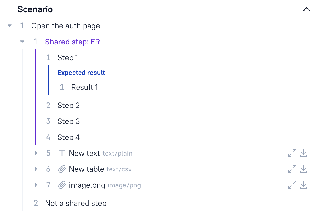Download the image.png attachment

tap(303, 185)
